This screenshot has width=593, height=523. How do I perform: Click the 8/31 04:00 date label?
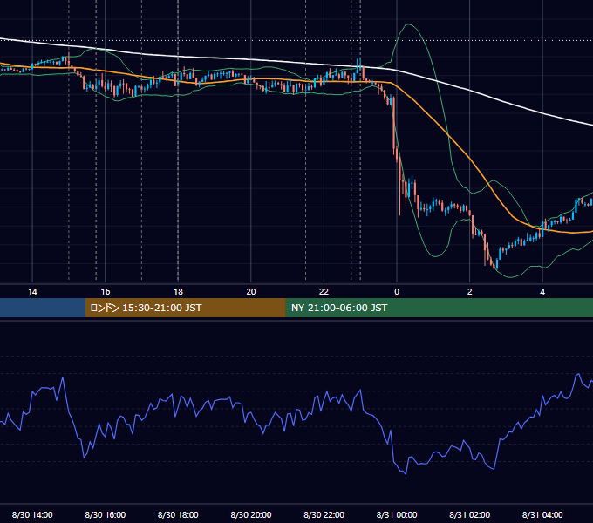542,514
